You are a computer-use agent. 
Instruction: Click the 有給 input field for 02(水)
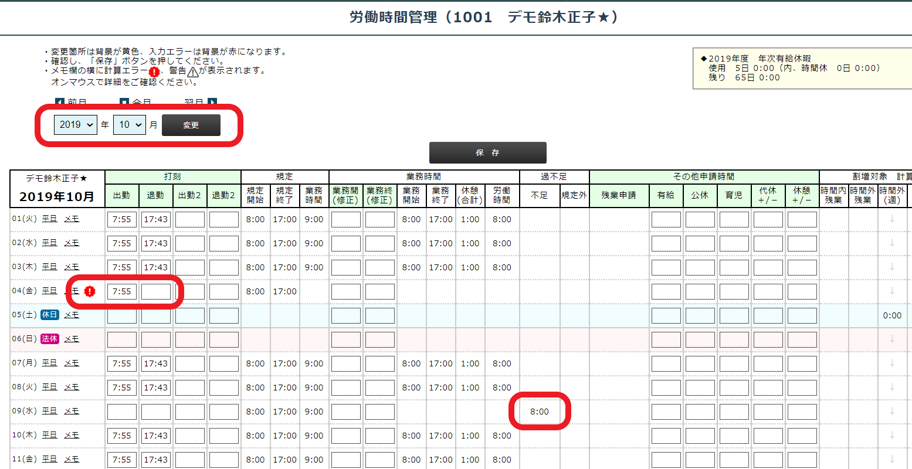pyautogui.click(x=666, y=243)
